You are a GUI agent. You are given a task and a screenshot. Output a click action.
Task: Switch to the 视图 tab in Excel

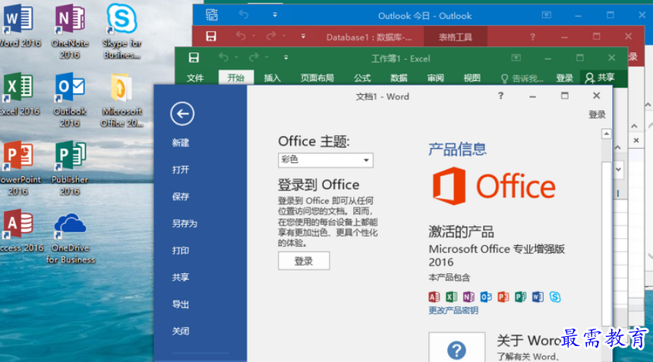pos(472,78)
